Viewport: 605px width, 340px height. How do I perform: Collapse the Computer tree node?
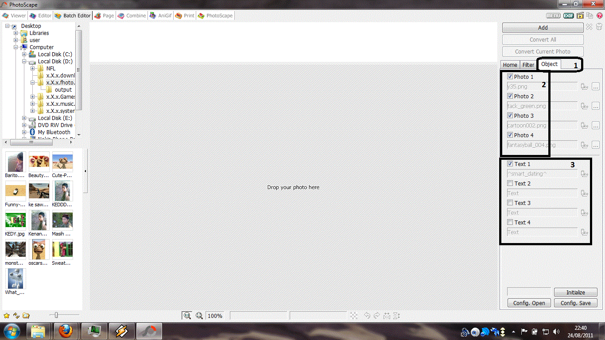coord(16,47)
